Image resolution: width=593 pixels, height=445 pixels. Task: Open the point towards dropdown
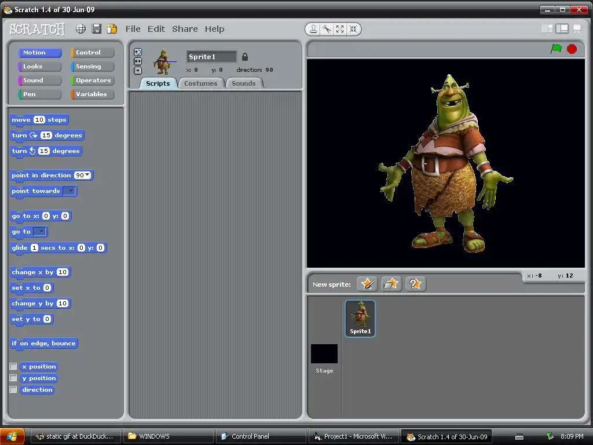(x=70, y=191)
